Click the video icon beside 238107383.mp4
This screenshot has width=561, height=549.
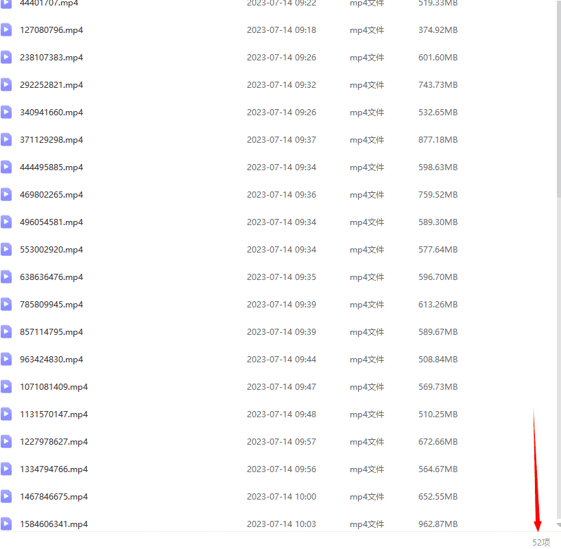coord(6,57)
